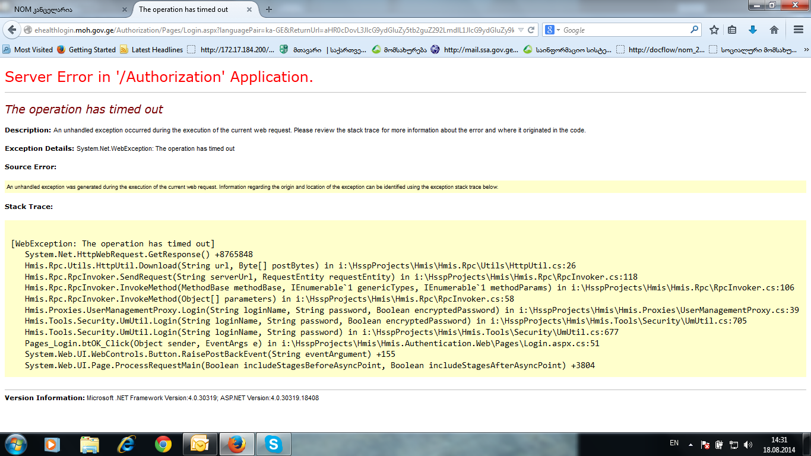Screen dimensions: 811x456
Task: Click the search magnifier icon
Action: pos(694,30)
